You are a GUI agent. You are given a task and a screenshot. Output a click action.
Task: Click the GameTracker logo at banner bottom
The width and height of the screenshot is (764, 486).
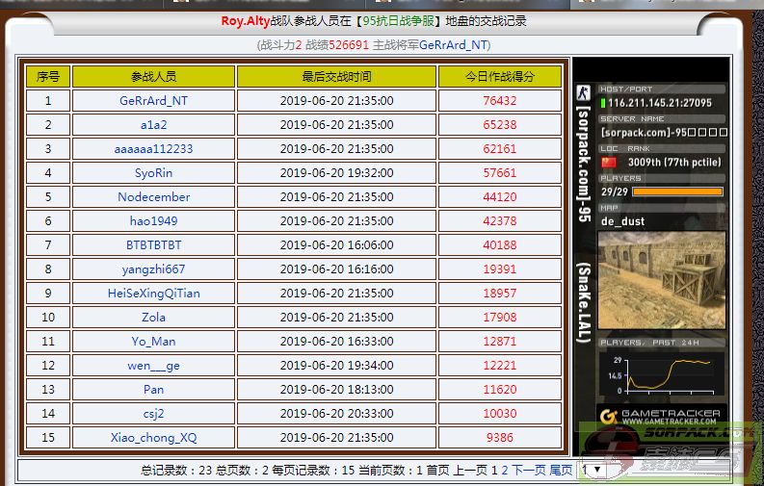tap(661, 417)
